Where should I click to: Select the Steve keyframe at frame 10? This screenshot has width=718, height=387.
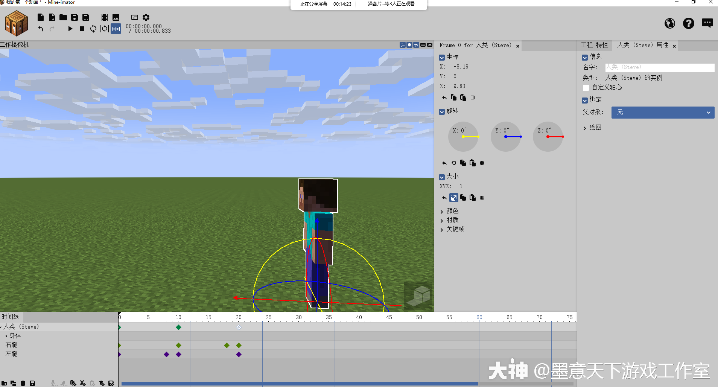point(179,327)
